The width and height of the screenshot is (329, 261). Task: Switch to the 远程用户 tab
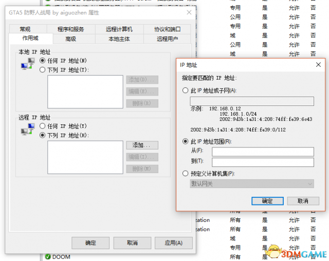167,39
